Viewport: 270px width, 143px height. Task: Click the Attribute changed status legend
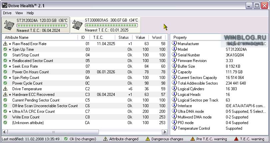pos(121,139)
